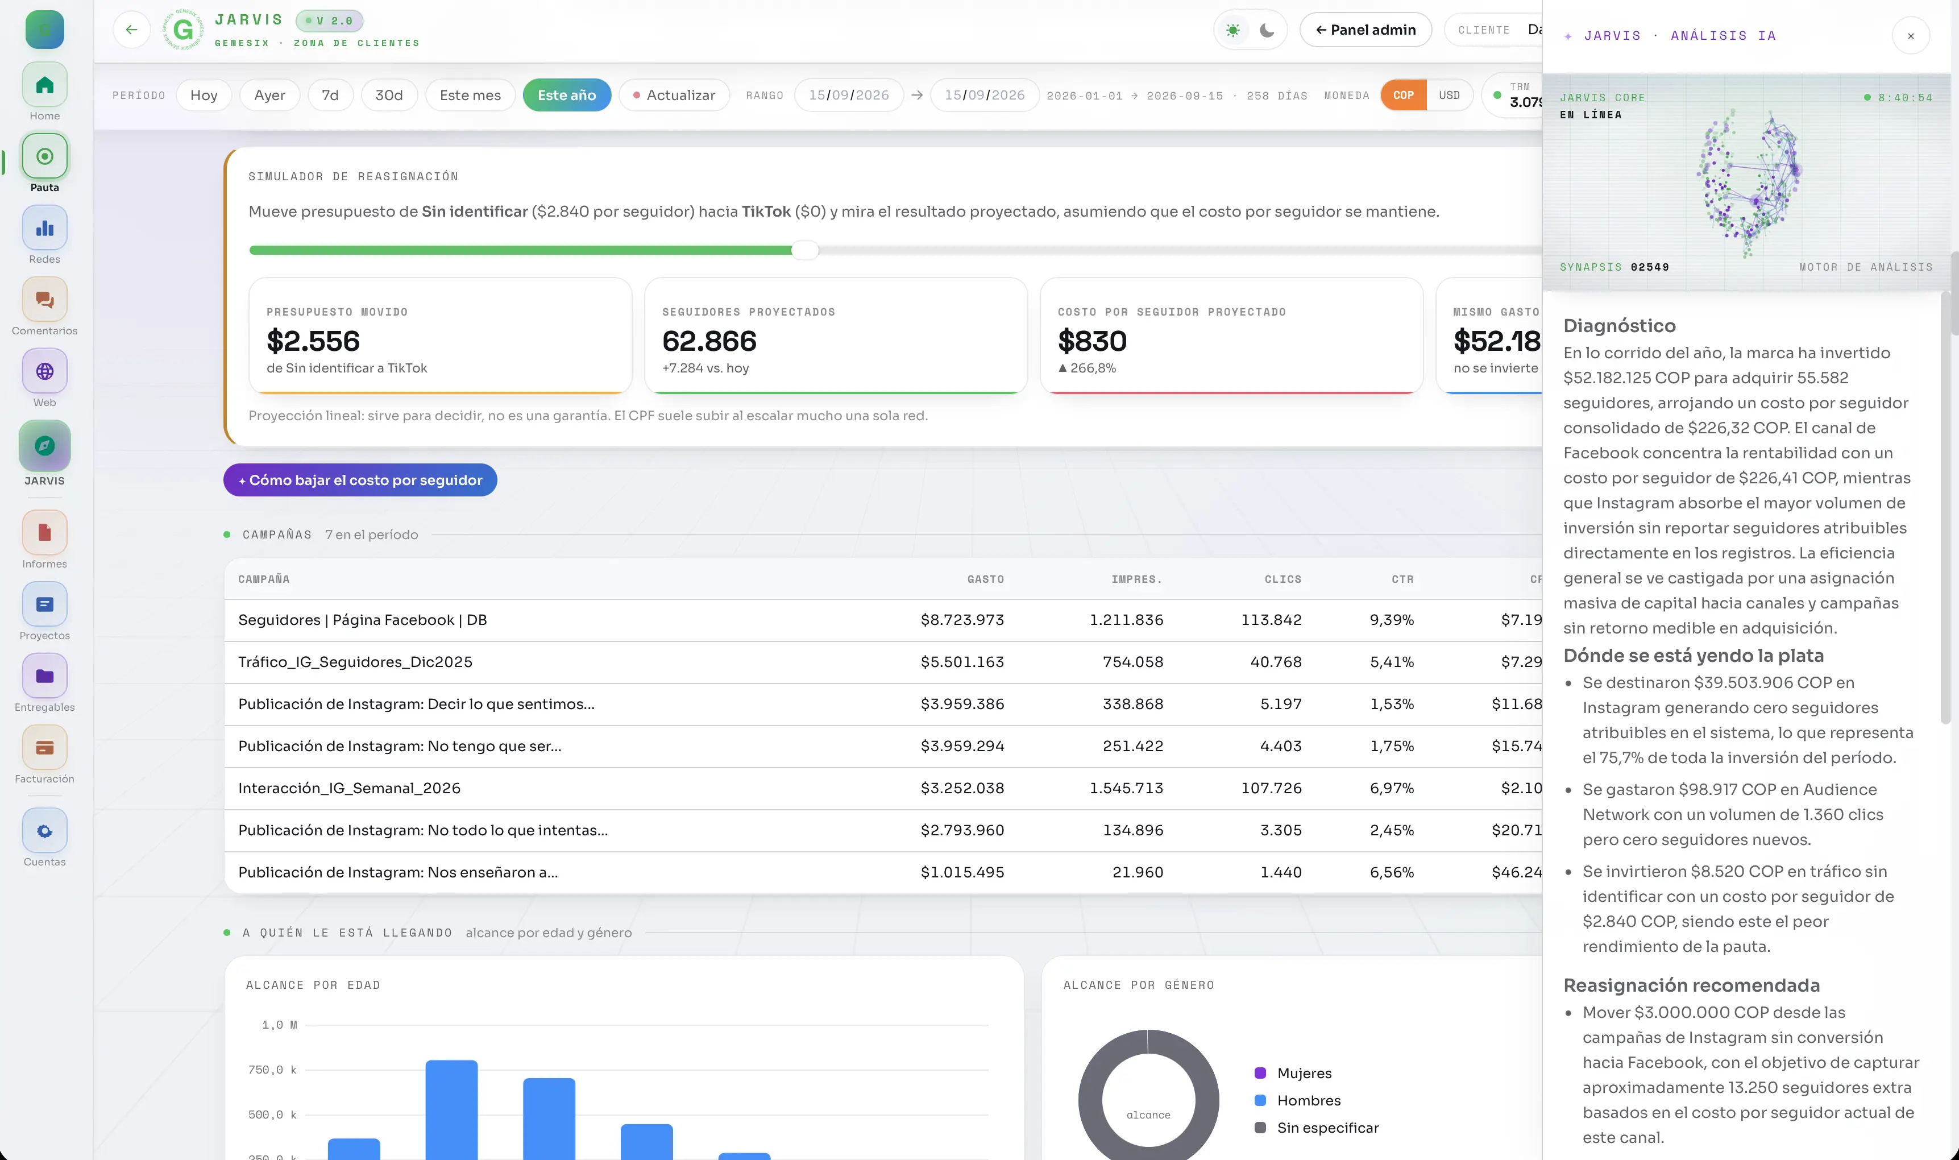Image resolution: width=1959 pixels, height=1160 pixels.
Task: Click the green workspace logo at sidebar top
Action: pos(44,30)
